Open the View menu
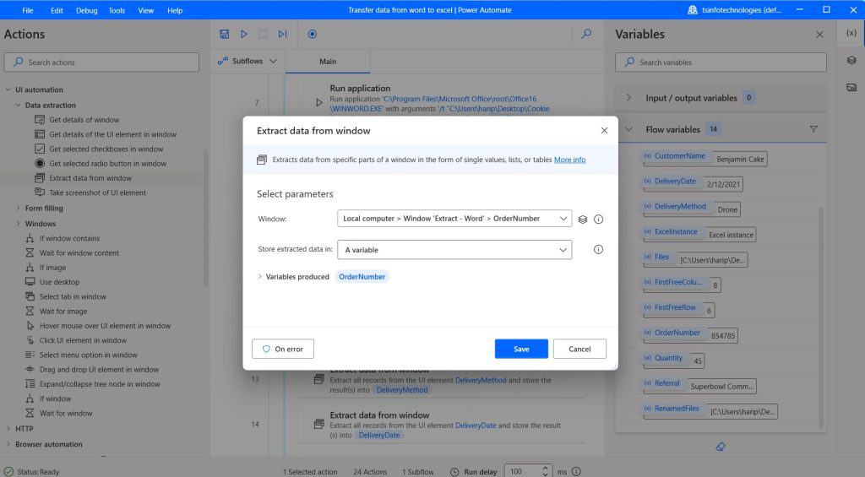This screenshot has width=865, height=477. (x=145, y=10)
